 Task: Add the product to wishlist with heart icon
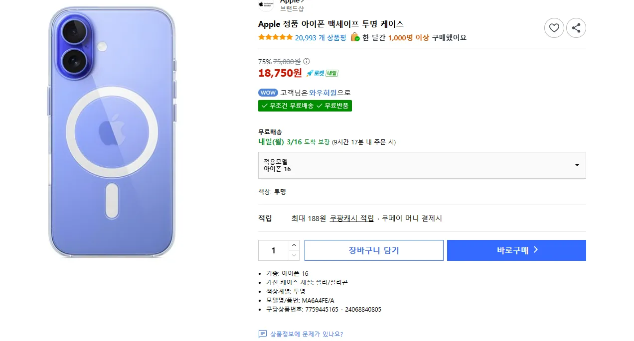(x=554, y=28)
